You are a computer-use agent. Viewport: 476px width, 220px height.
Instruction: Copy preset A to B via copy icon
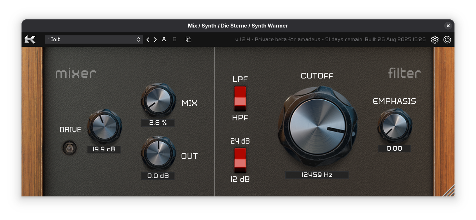(x=188, y=39)
